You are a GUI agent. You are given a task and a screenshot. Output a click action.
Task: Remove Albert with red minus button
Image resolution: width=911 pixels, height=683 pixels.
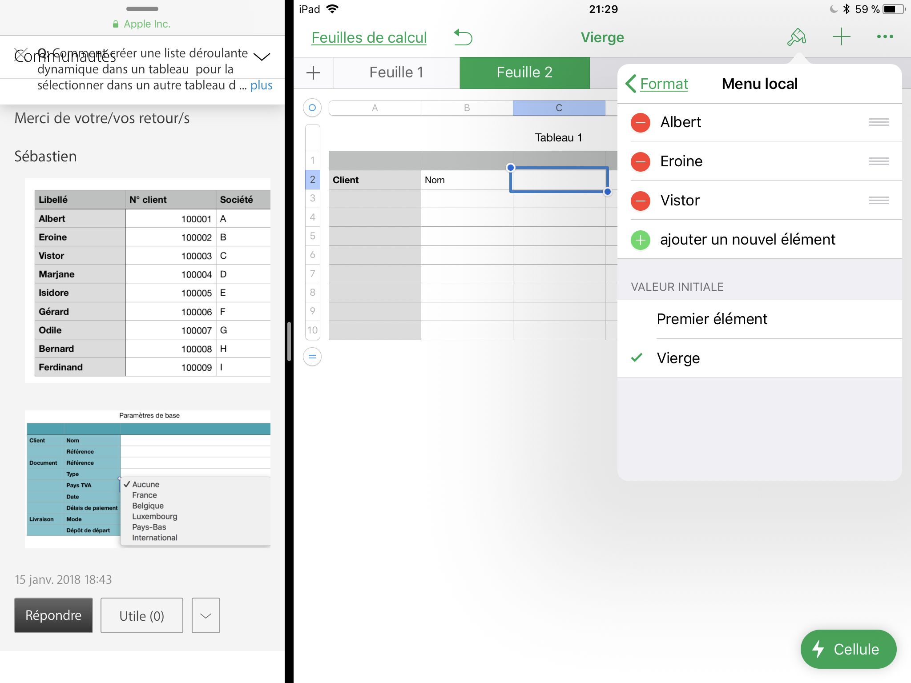(x=641, y=122)
